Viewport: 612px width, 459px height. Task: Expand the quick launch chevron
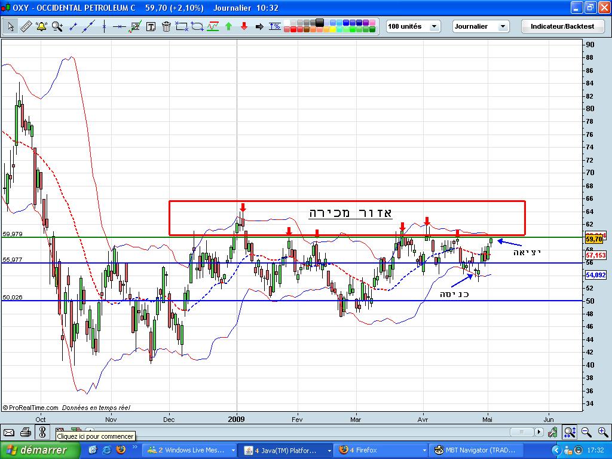[135, 447]
